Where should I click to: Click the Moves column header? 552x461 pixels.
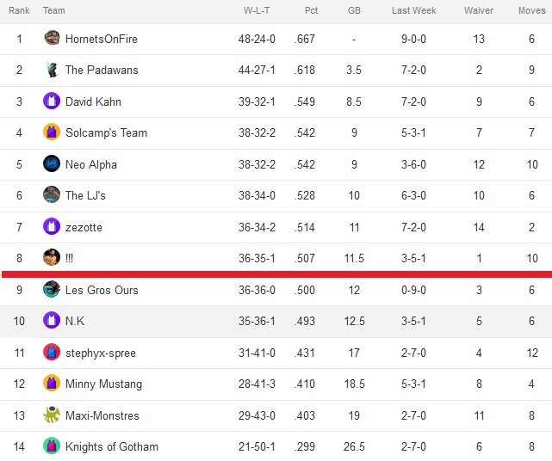click(x=532, y=10)
